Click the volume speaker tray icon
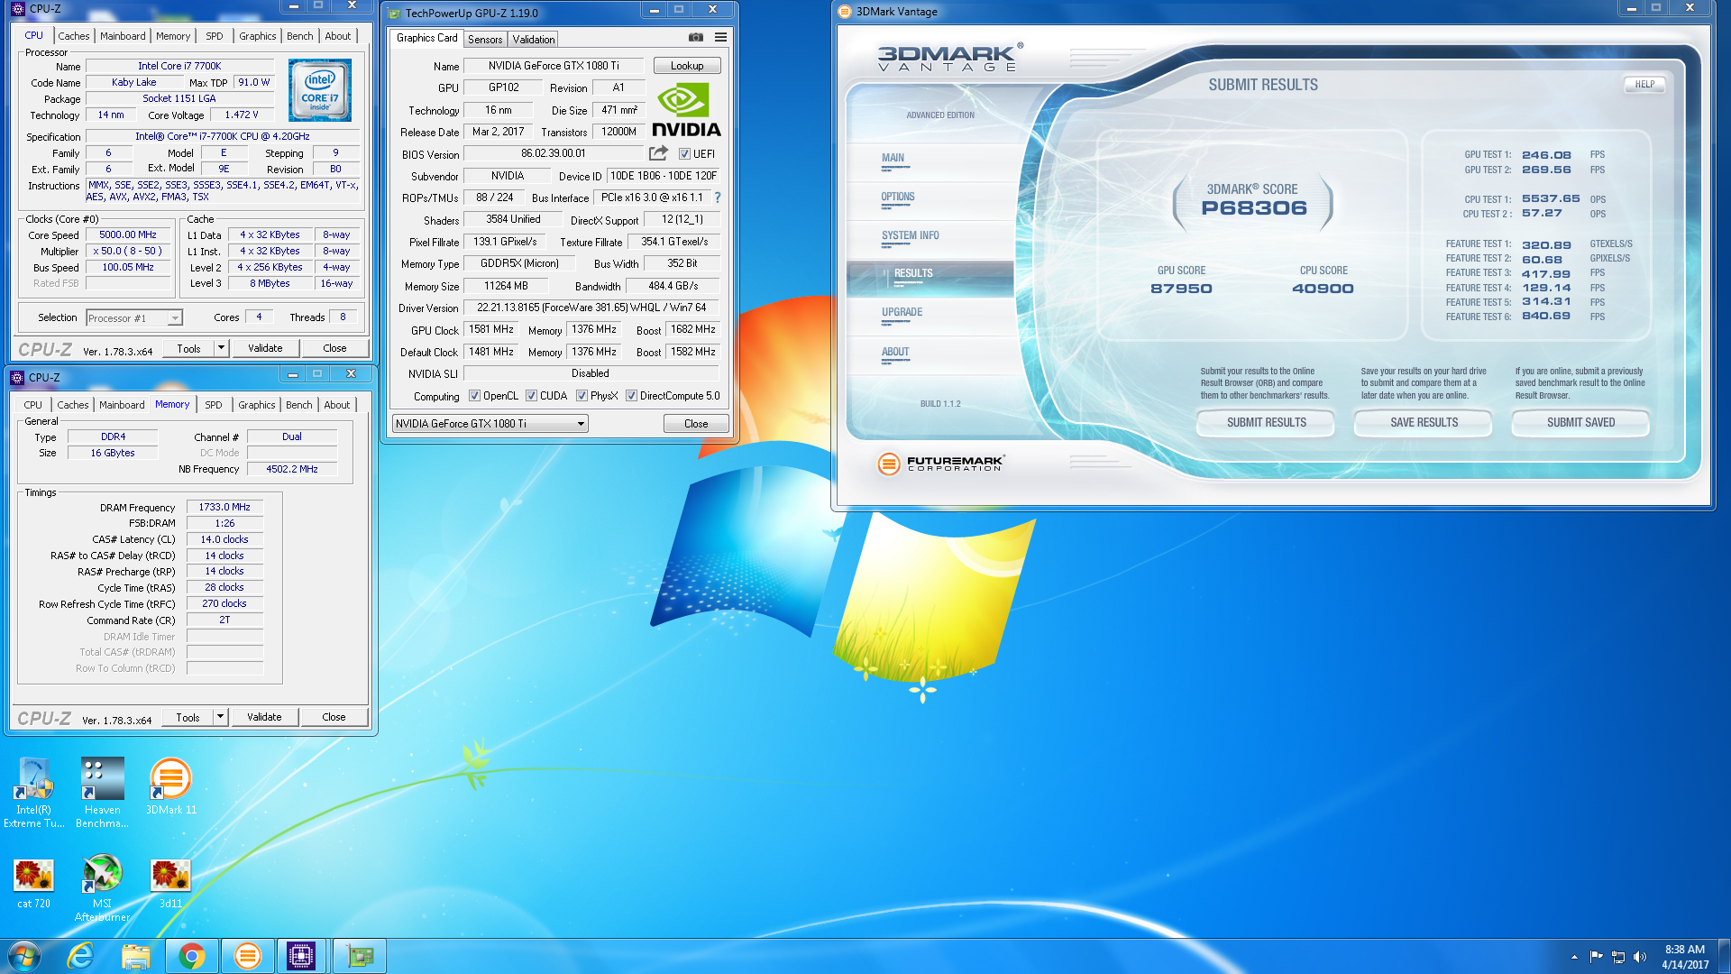1731x974 pixels. tap(1640, 957)
